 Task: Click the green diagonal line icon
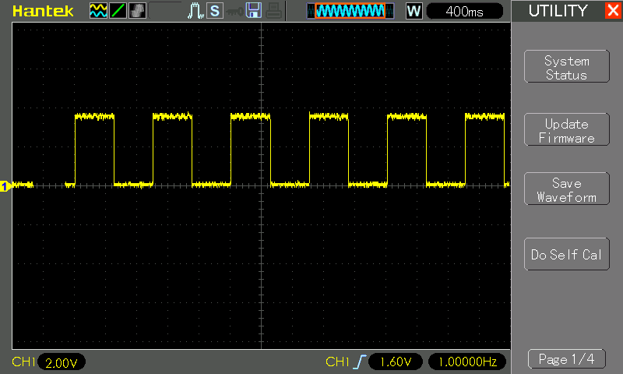point(117,11)
